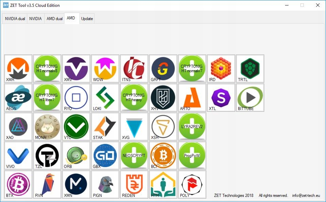
Task: Select the BTX Bitcore icon
Action: click(18, 184)
